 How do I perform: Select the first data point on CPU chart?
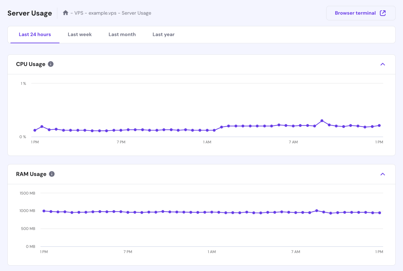[x=35, y=130]
